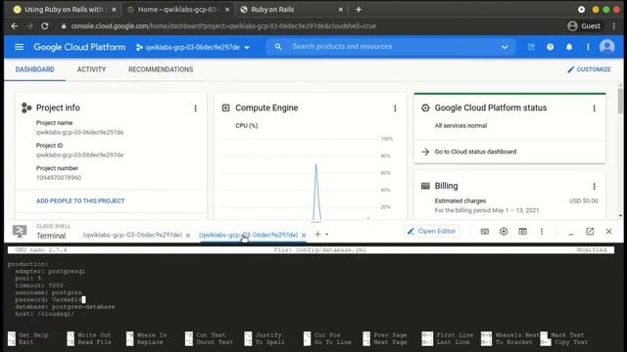
Task: Click the All services normal text
Action: coord(460,126)
